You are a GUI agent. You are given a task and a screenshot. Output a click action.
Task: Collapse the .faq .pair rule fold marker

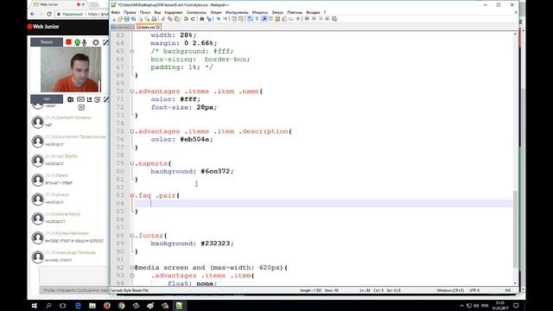click(132, 195)
